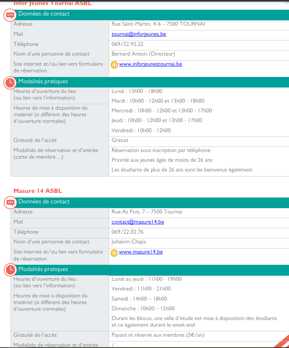Click Lundi au jeudi : 11h00 - 19h00 line

pyautogui.click(x=146, y=279)
